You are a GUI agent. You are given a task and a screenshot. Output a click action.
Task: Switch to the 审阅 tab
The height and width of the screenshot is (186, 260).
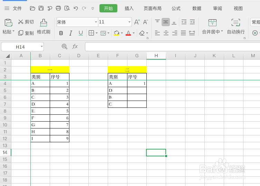(218, 8)
